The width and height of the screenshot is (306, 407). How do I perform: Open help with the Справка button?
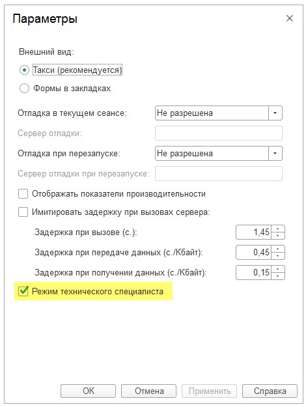pyautogui.click(x=270, y=391)
